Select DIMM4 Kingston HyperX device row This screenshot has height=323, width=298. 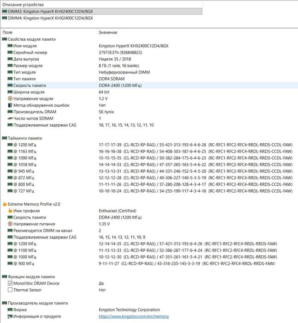[101, 18]
